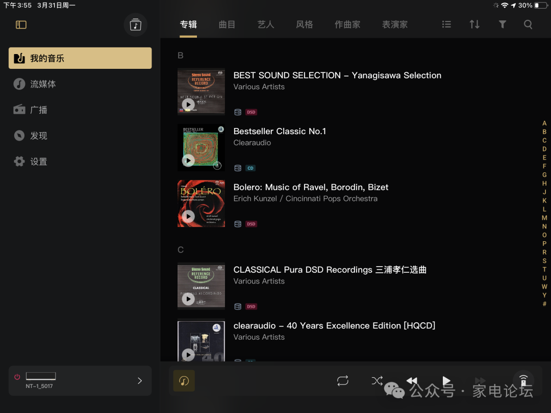Collapse the sidebar panel icon
The height and width of the screenshot is (413, 551).
point(21,24)
